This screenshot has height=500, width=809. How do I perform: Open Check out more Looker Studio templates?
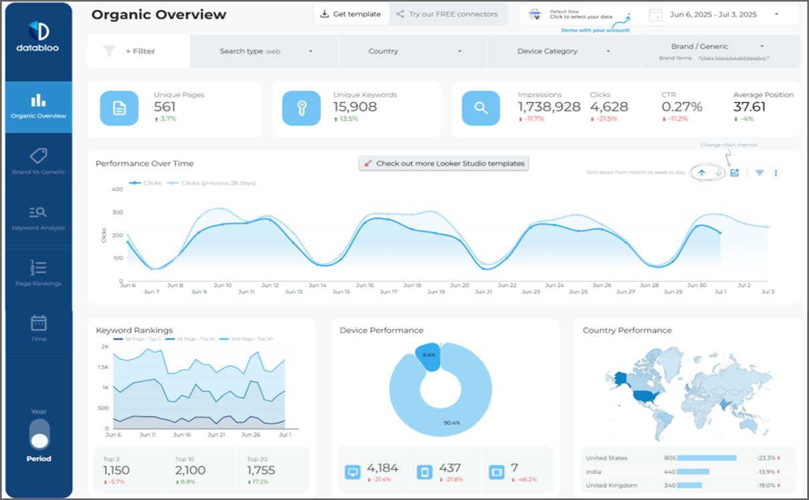coord(443,162)
